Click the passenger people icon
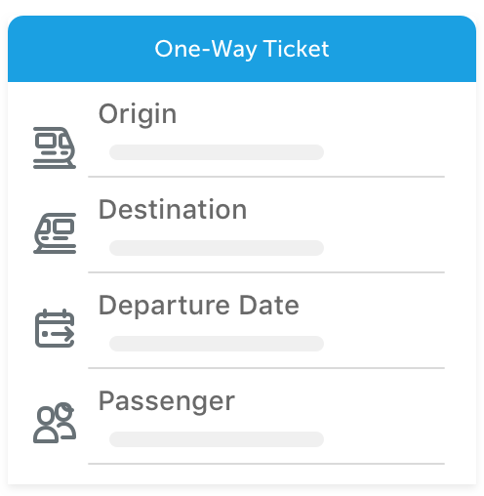This screenshot has width=484, height=496. pos(55,423)
